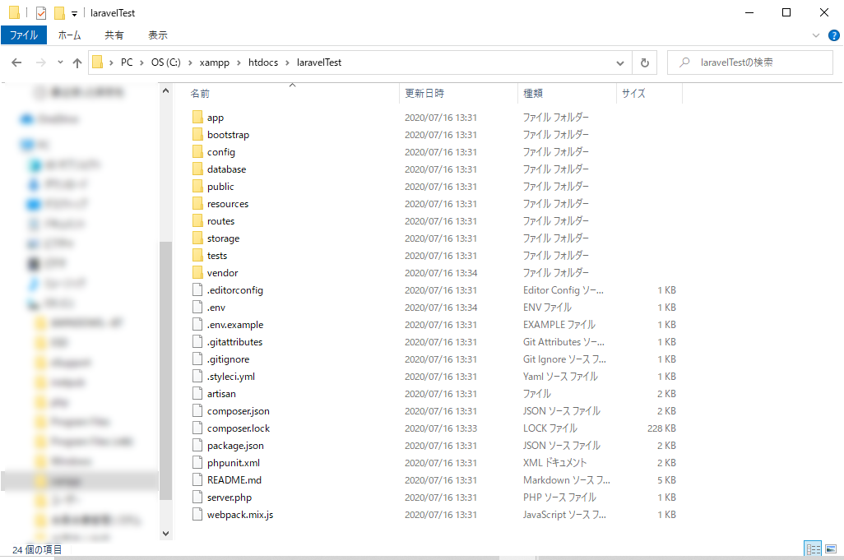This screenshot has width=844, height=560.
Task: Expand the chevron after htdocs breadcrumb
Action: 287,63
